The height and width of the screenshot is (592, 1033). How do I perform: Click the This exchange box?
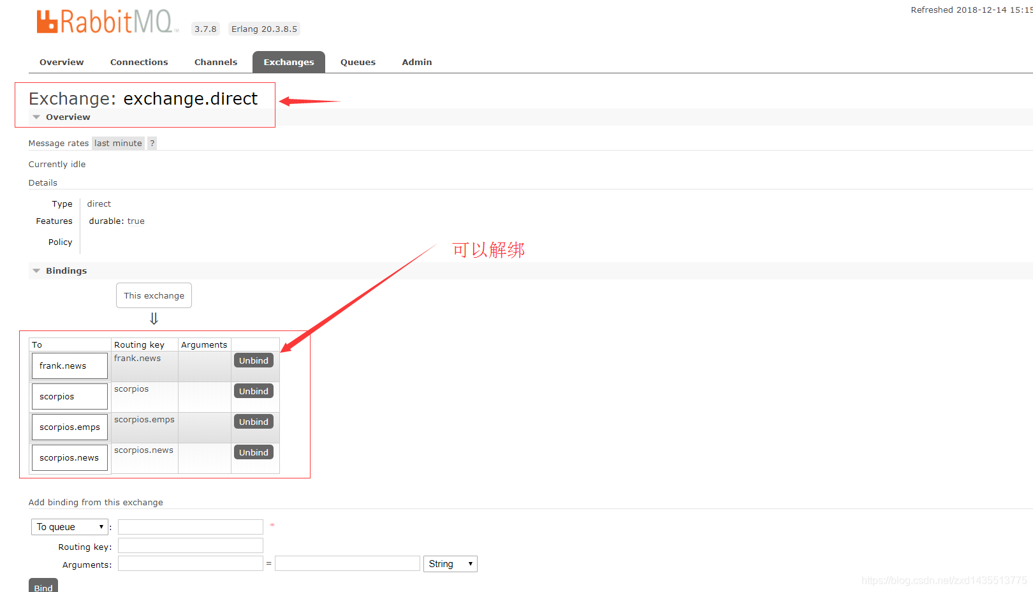pyautogui.click(x=154, y=295)
